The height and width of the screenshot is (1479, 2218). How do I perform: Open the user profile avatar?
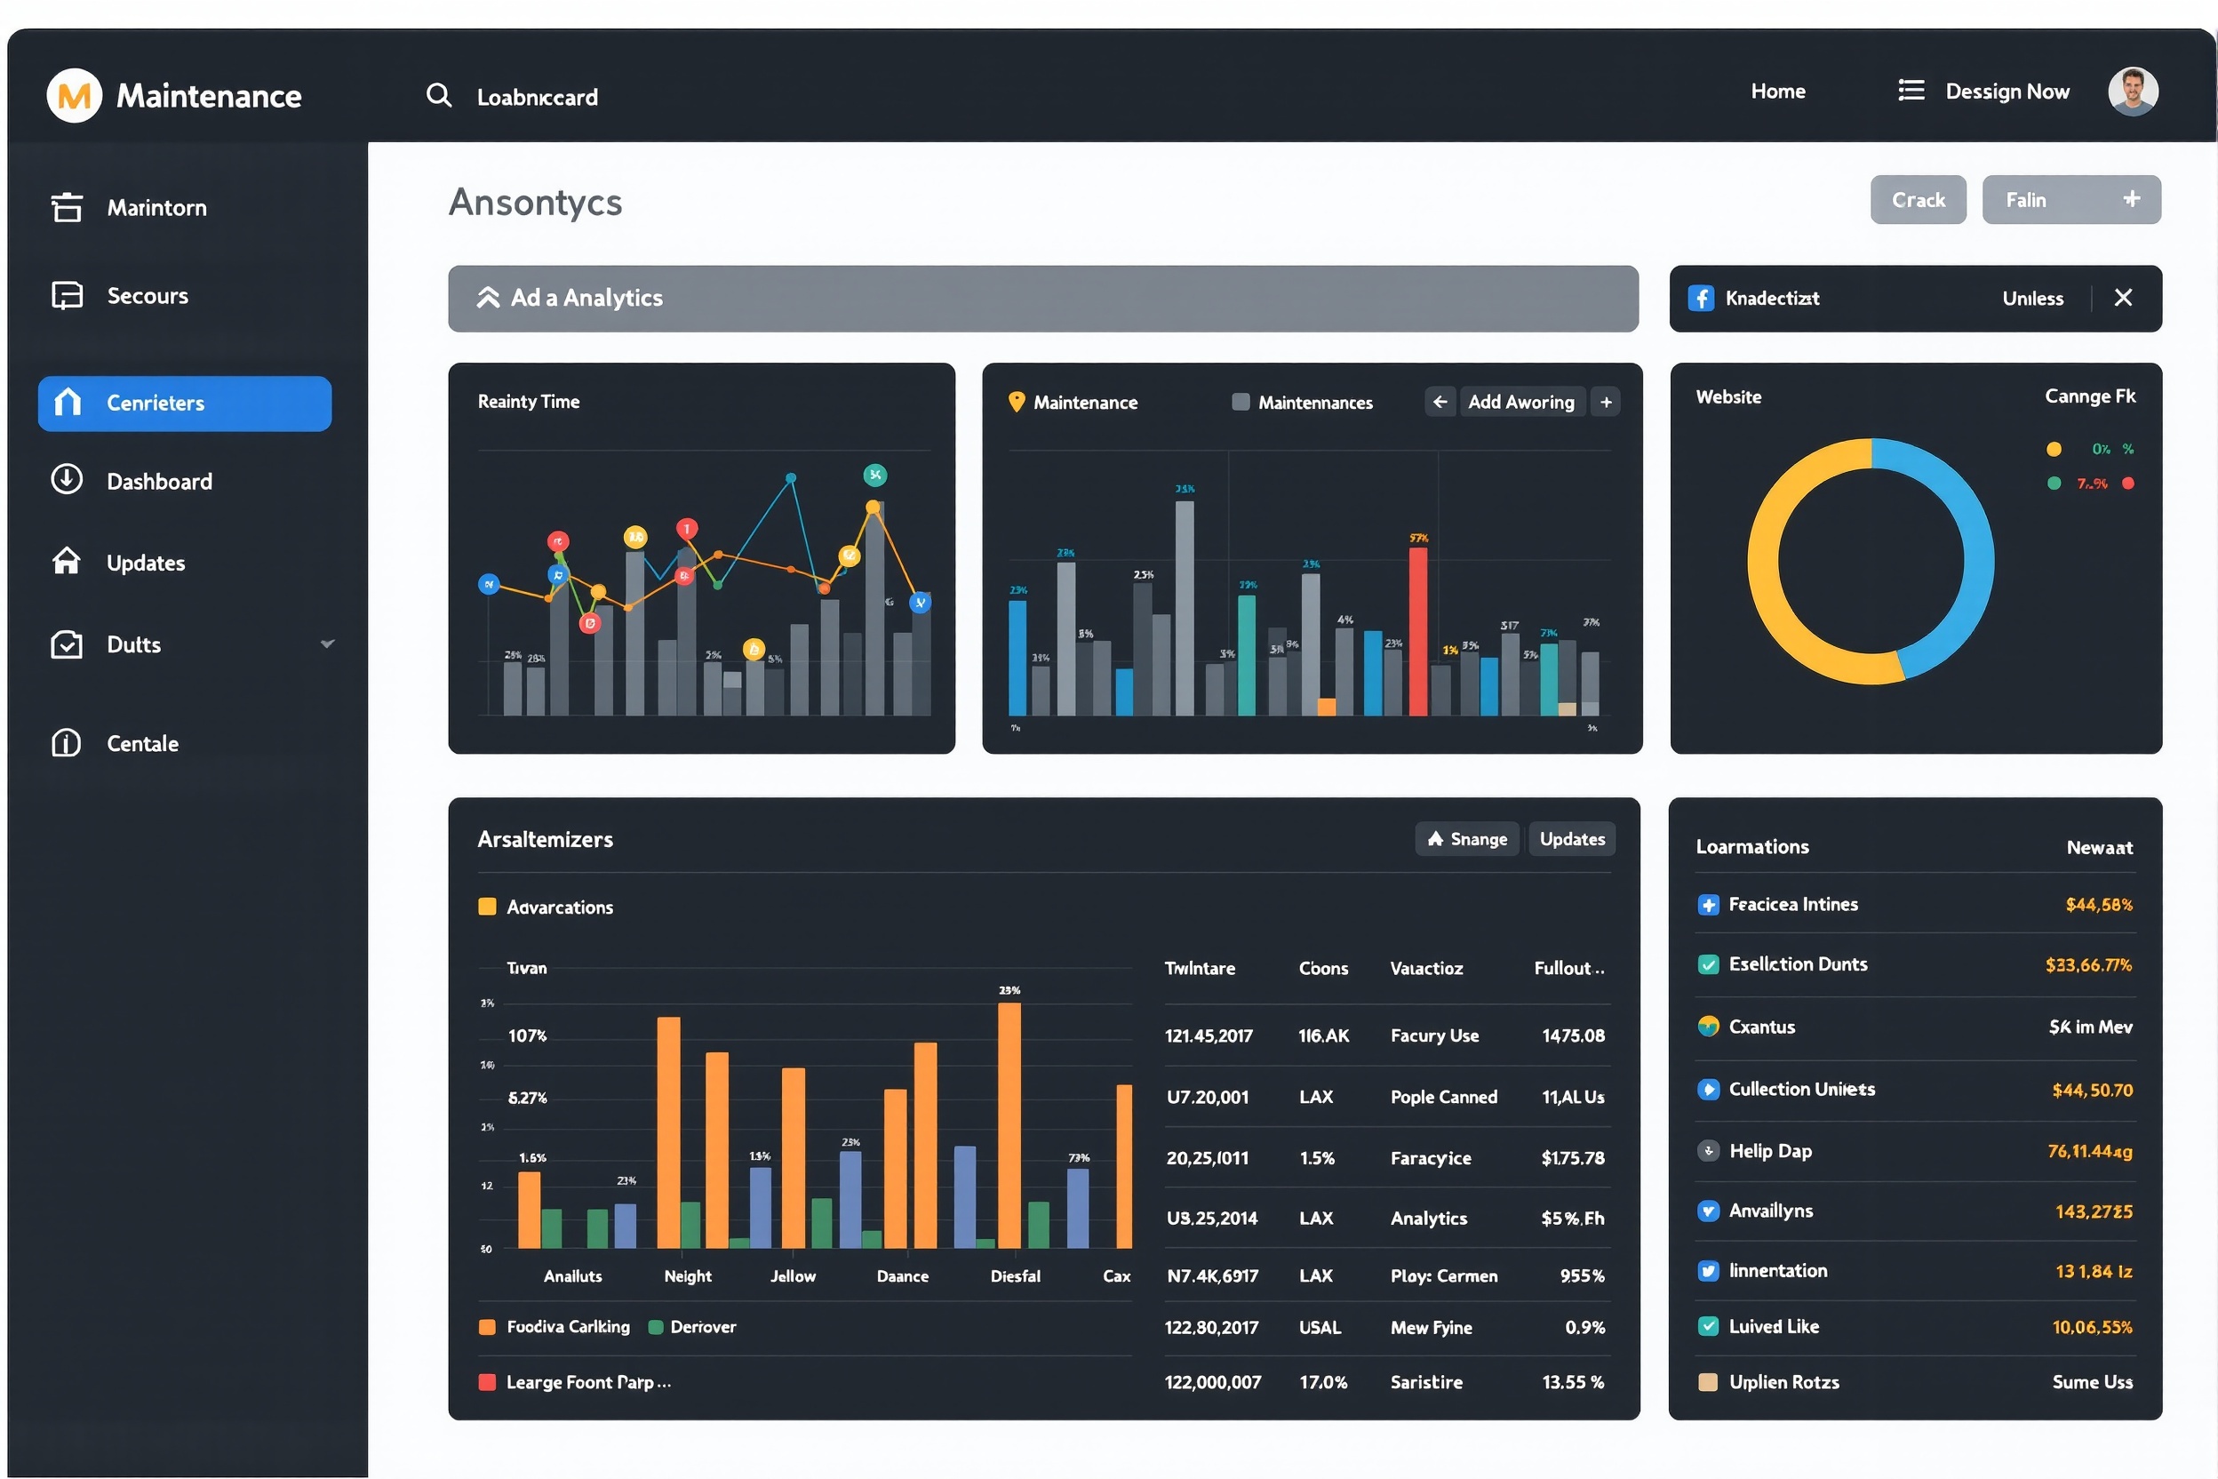pyautogui.click(x=2132, y=92)
